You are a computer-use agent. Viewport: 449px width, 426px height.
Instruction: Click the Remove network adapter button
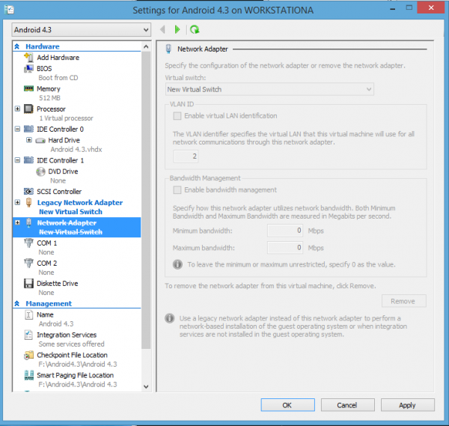coord(403,301)
